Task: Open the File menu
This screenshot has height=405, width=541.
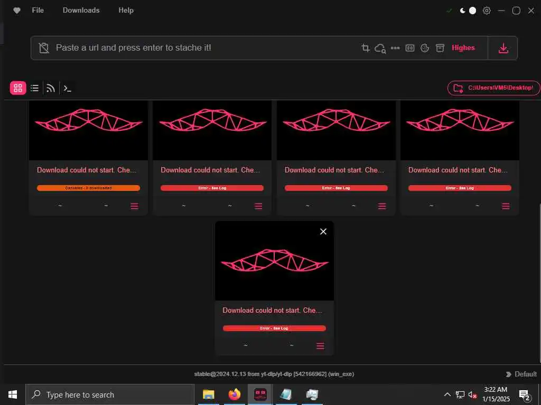Action: (x=38, y=11)
